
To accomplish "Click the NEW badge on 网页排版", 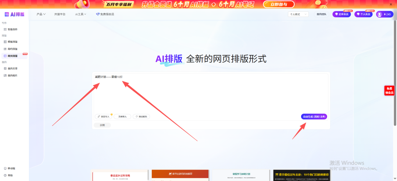I will click(25, 54).
